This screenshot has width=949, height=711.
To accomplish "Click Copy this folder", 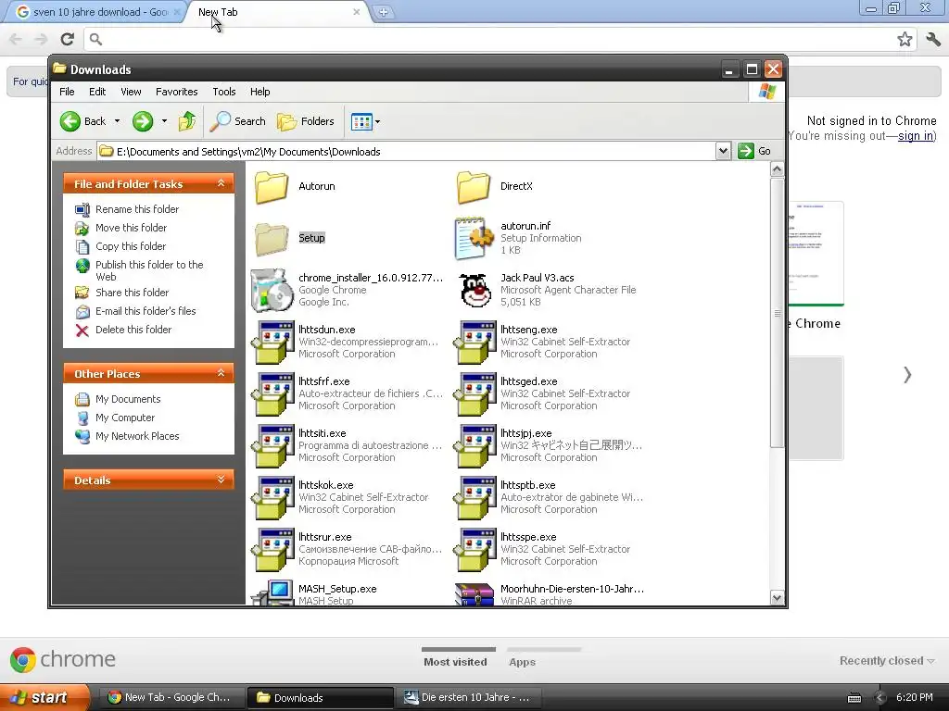I will coord(130,246).
